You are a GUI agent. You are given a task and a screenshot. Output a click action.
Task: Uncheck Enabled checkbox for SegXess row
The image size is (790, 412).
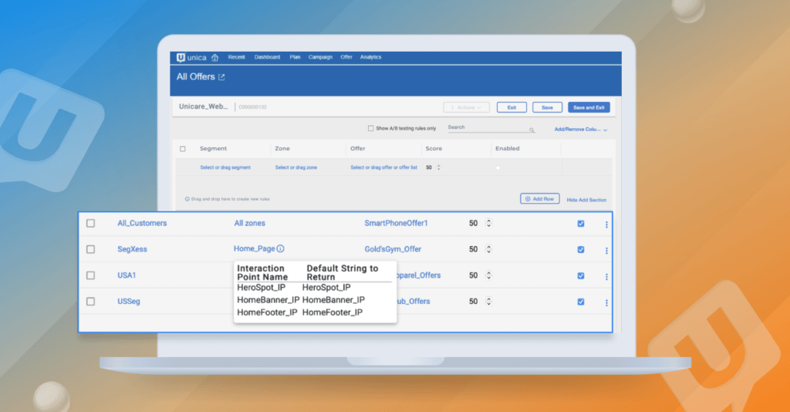(x=581, y=250)
